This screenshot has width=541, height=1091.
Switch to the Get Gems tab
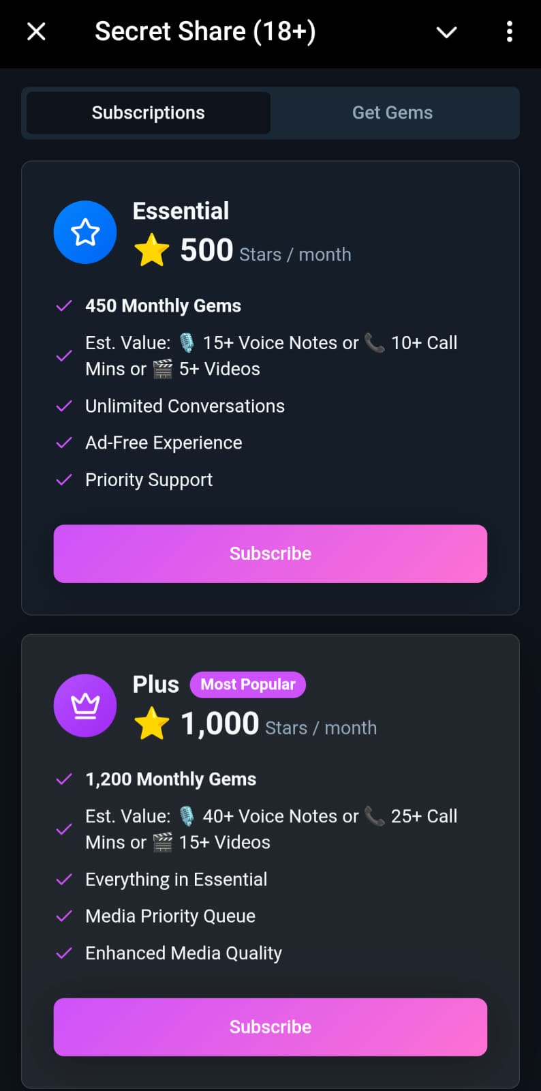(x=392, y=113)
